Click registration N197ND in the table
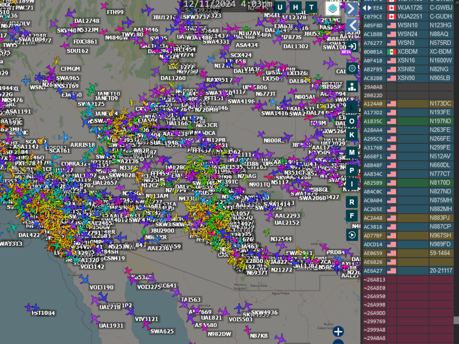The height and width of the screenshot is (344, 459). point(440,121)
